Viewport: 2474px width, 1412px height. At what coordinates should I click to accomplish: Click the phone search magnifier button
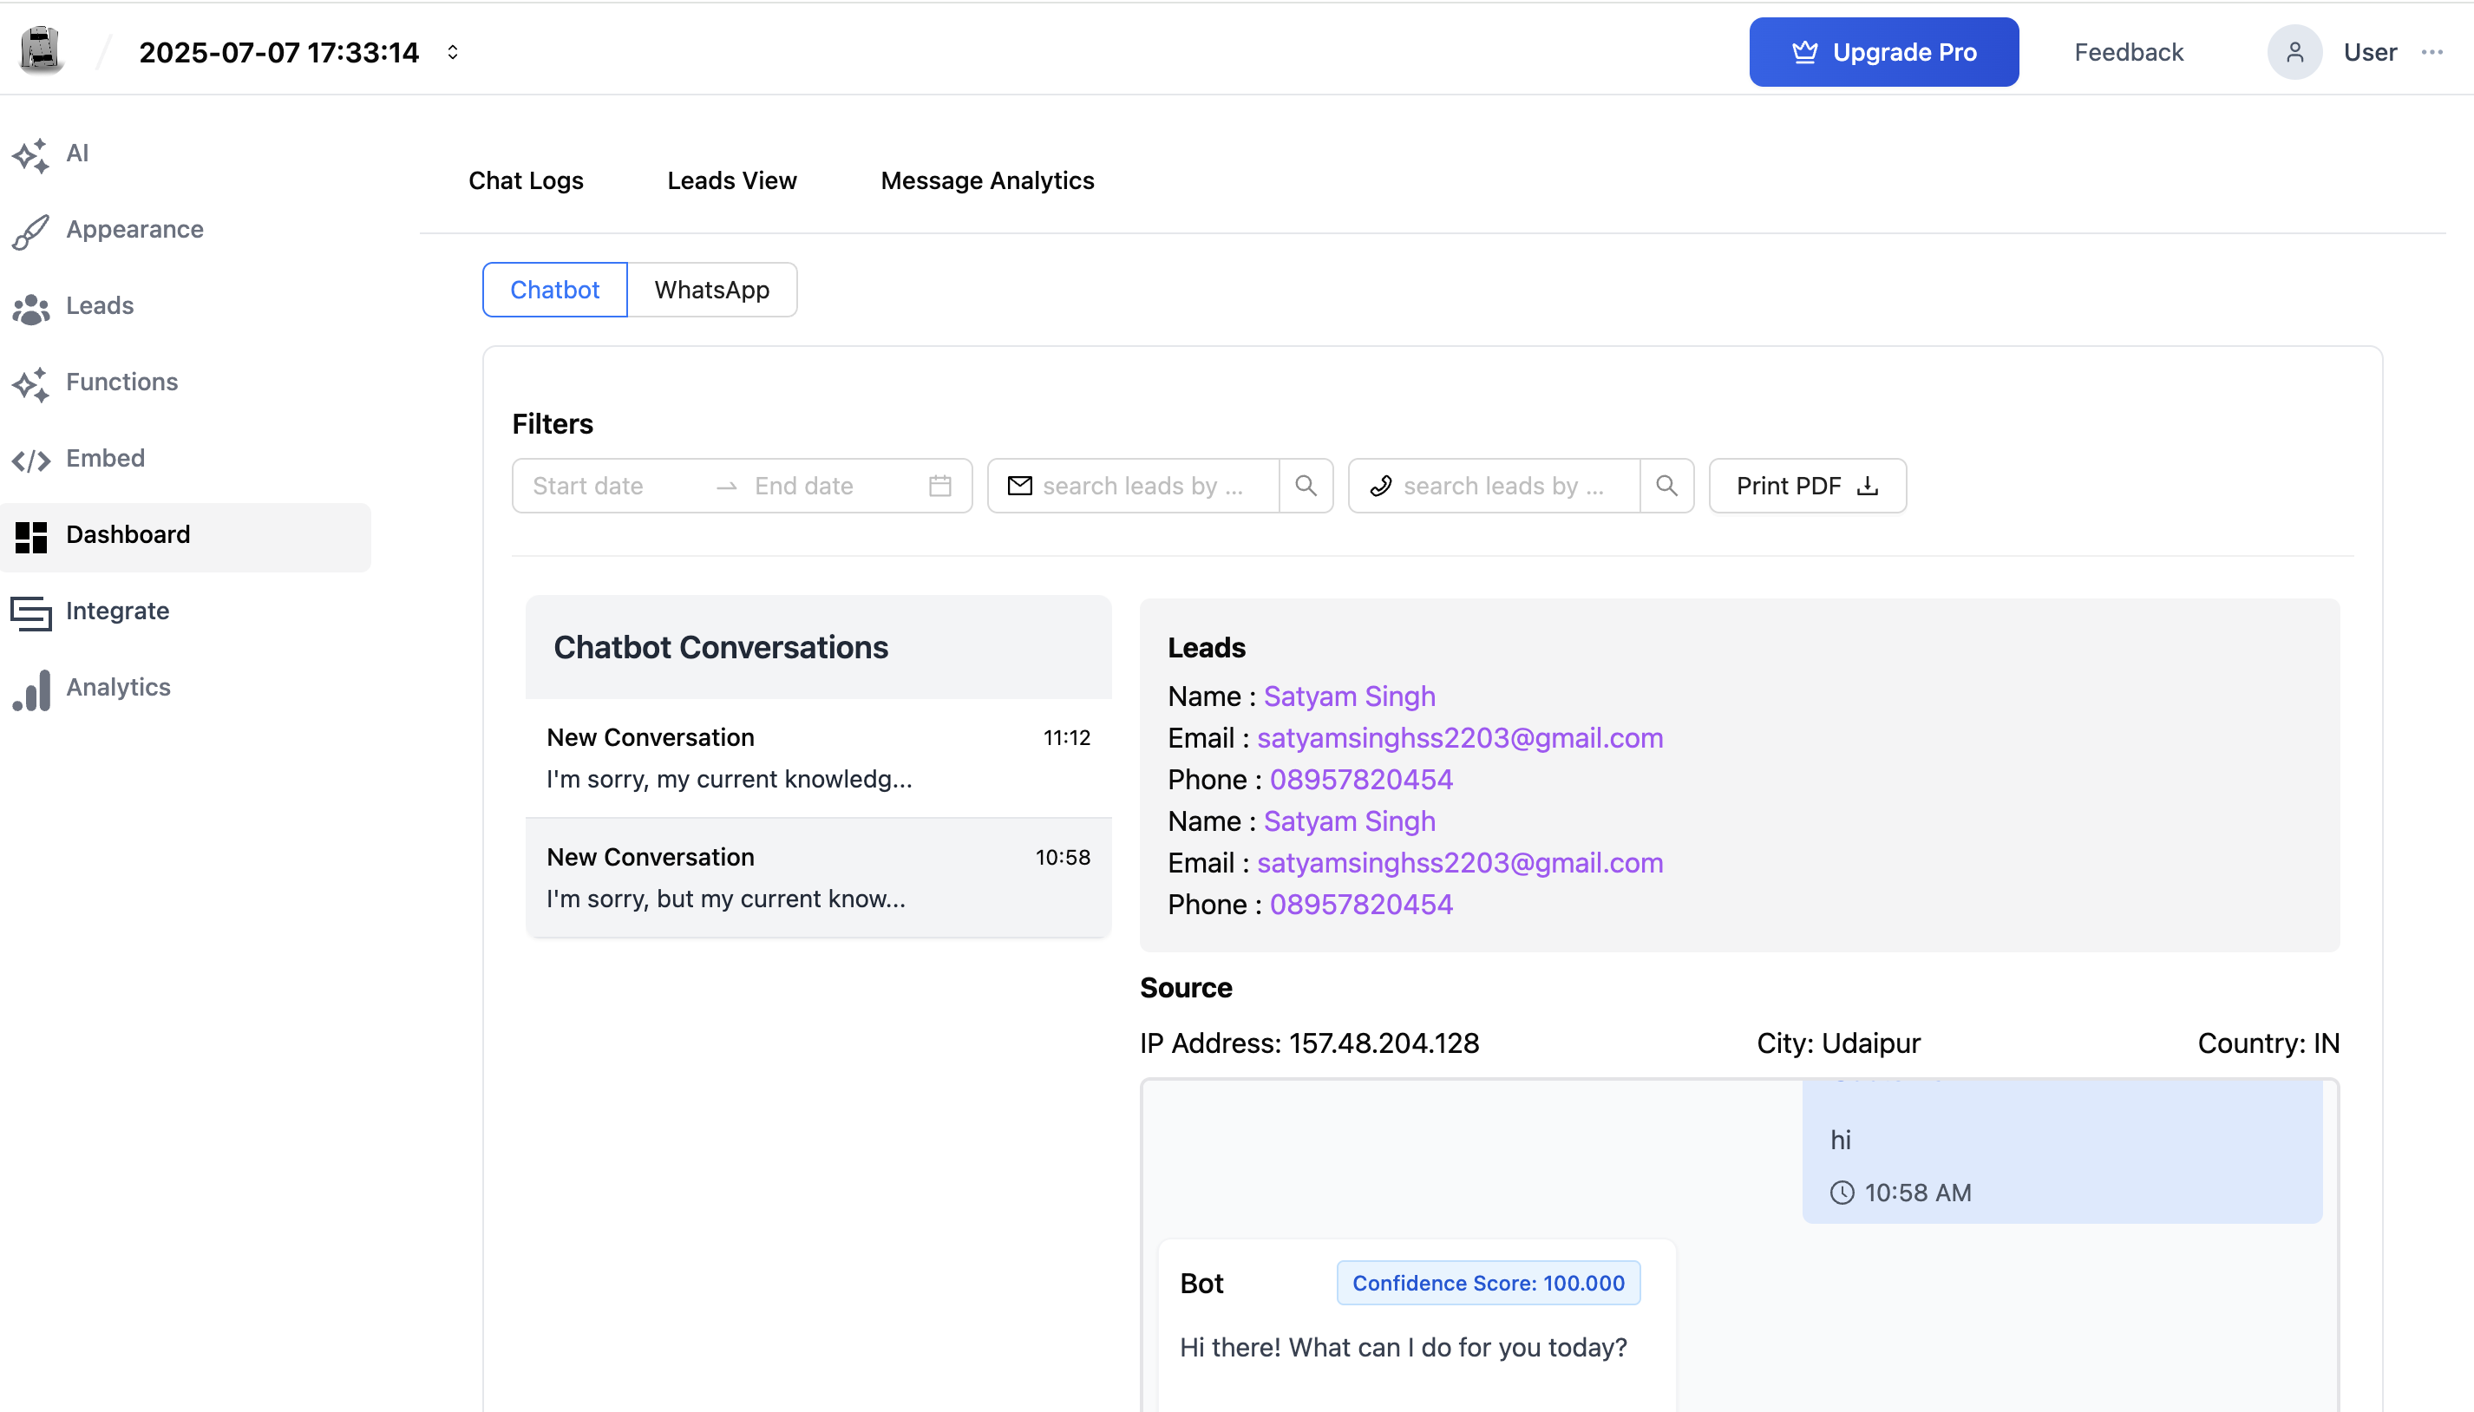[1667, 486]
